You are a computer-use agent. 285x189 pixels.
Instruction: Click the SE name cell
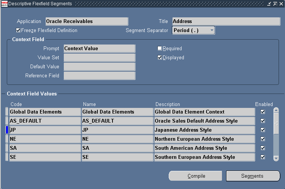[117, 157]
